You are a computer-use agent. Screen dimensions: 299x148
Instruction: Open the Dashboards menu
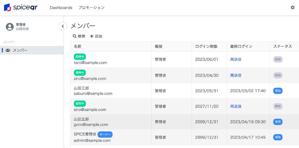(61, 7)
